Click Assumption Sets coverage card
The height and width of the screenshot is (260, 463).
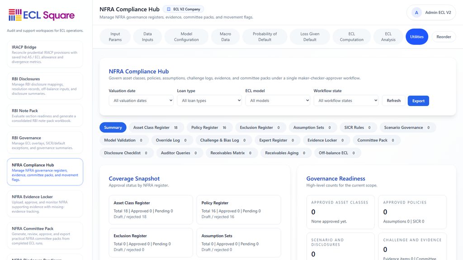click(x=239, y=242)
